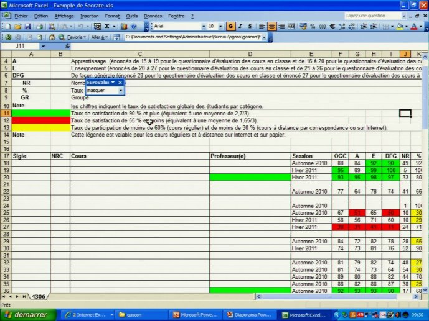
Task: Close the EuroValue floating toolbar
Action: tap(120, 83)
